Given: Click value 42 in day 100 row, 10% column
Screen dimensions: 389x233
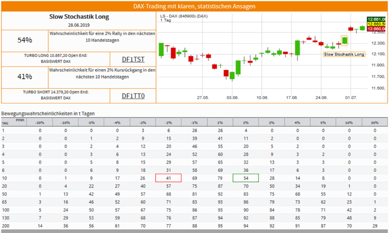Looking at the screenshot, I should pyautogui.click(x=349, y=210).
